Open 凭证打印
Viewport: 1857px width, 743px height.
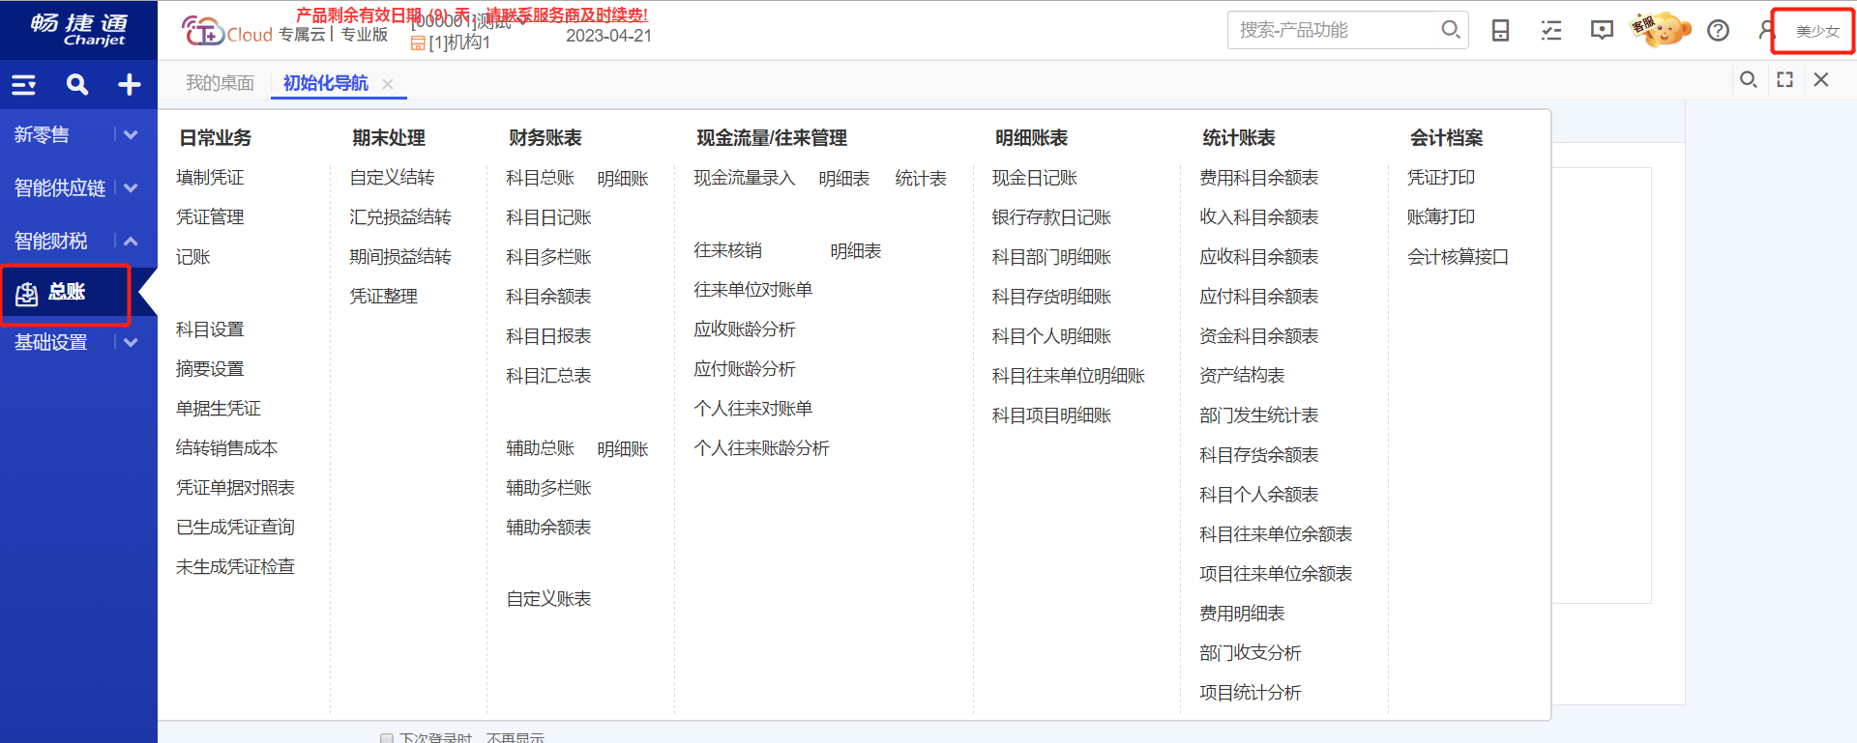tap(1441, 178)
